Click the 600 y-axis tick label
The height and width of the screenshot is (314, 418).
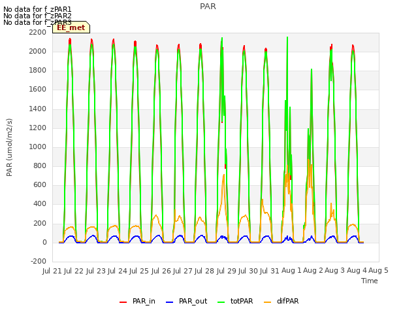tap(40, 185)
